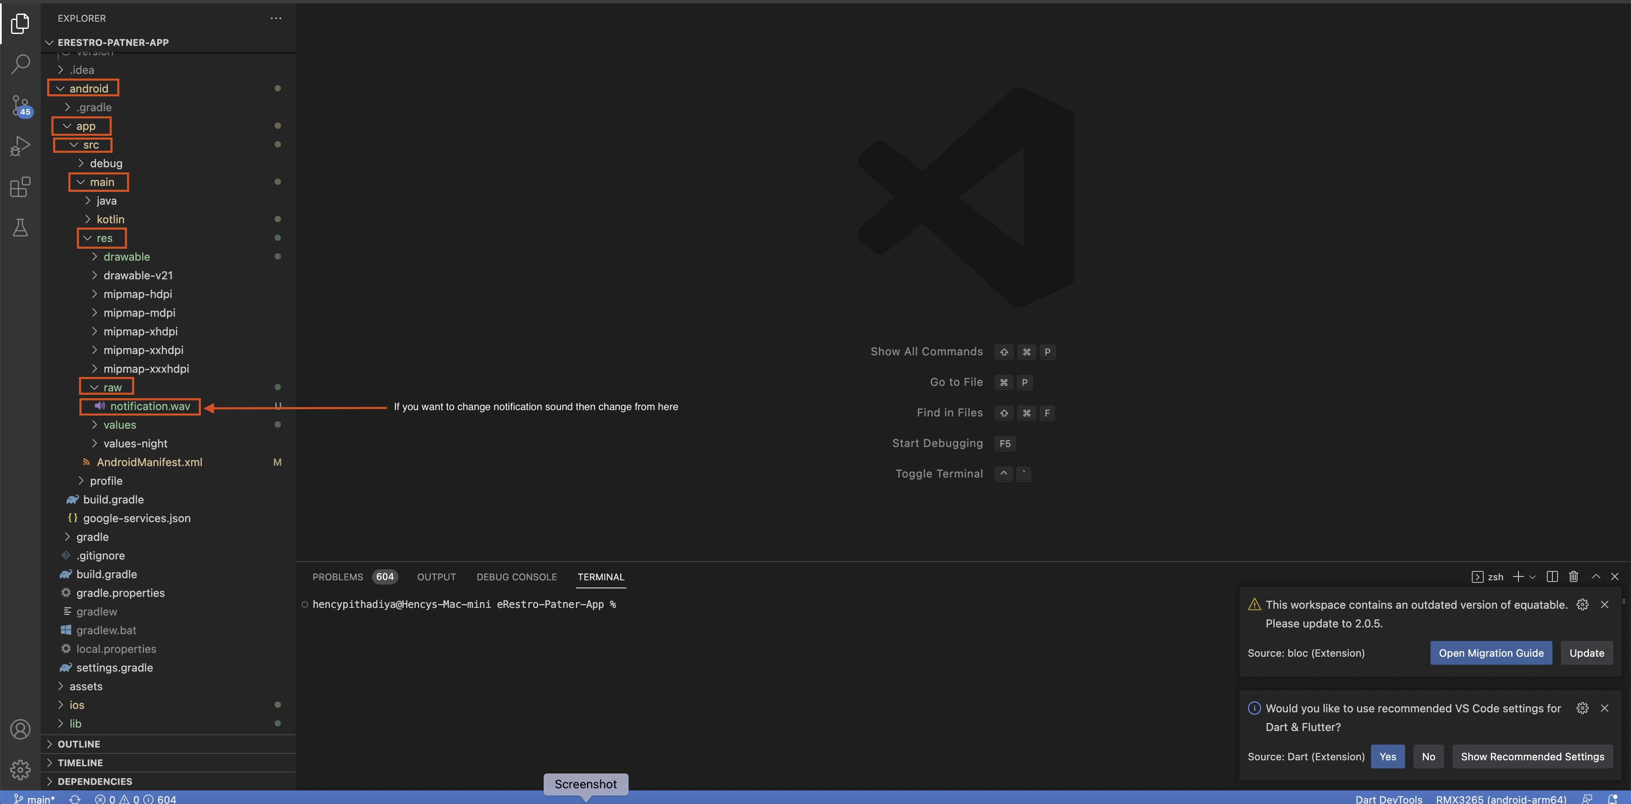Switch to the DEBUG CONSOLE tab
Viewport: 1631px width, 804px height.
516,576
